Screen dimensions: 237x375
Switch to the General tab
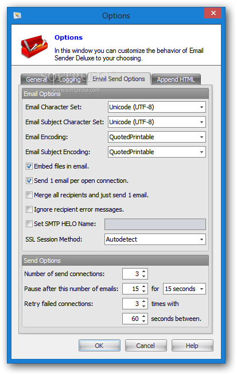click(x=37, y=79)
